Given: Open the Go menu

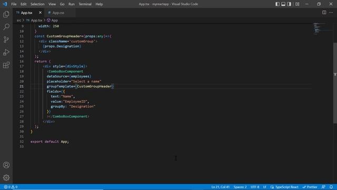Looking at the screenshot, I should tap(62, 4).
